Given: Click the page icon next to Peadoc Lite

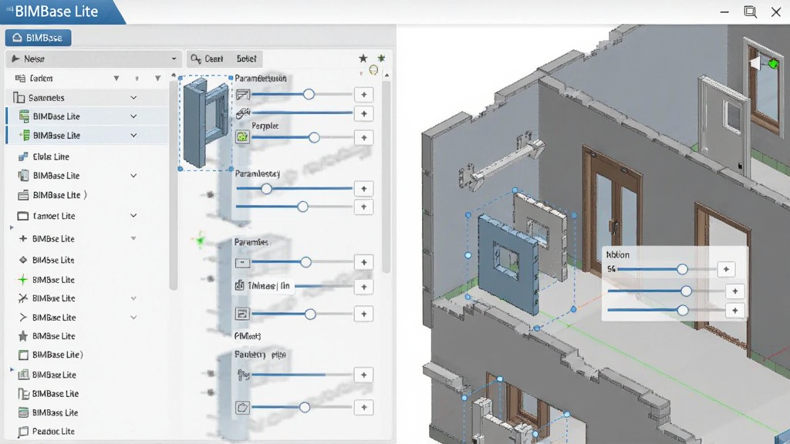Looking at the screenshot, I should click(x=22, y=432).
